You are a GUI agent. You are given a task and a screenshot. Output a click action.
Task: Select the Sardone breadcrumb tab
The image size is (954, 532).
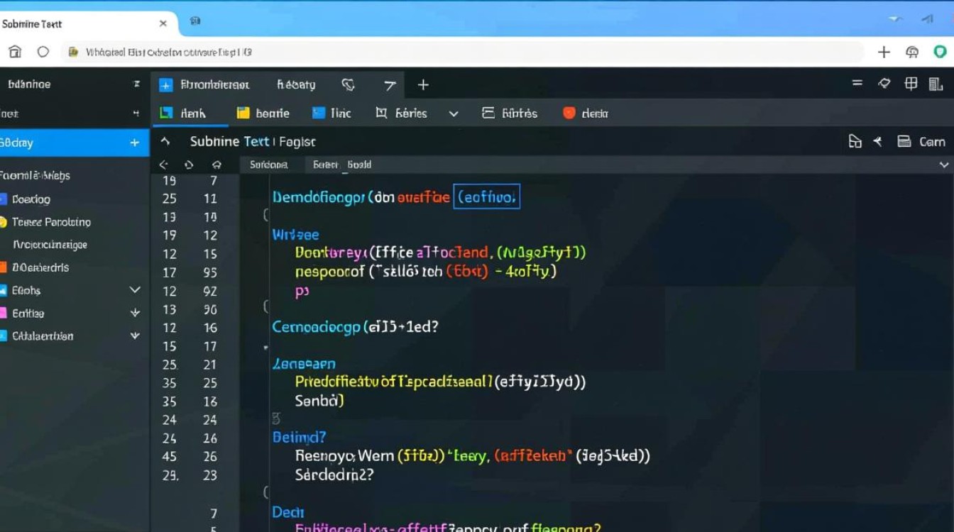tap(269, 164)
